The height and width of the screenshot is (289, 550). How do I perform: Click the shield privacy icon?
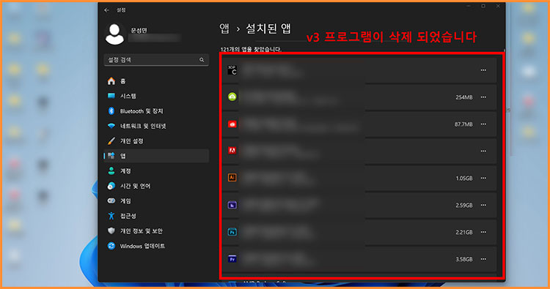[111, 231]
